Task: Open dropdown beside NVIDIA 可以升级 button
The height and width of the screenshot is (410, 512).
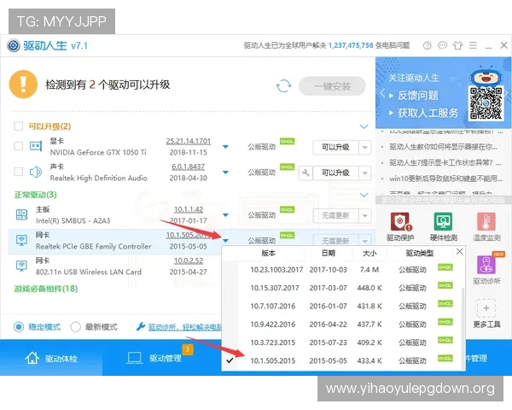Action: 365,148
